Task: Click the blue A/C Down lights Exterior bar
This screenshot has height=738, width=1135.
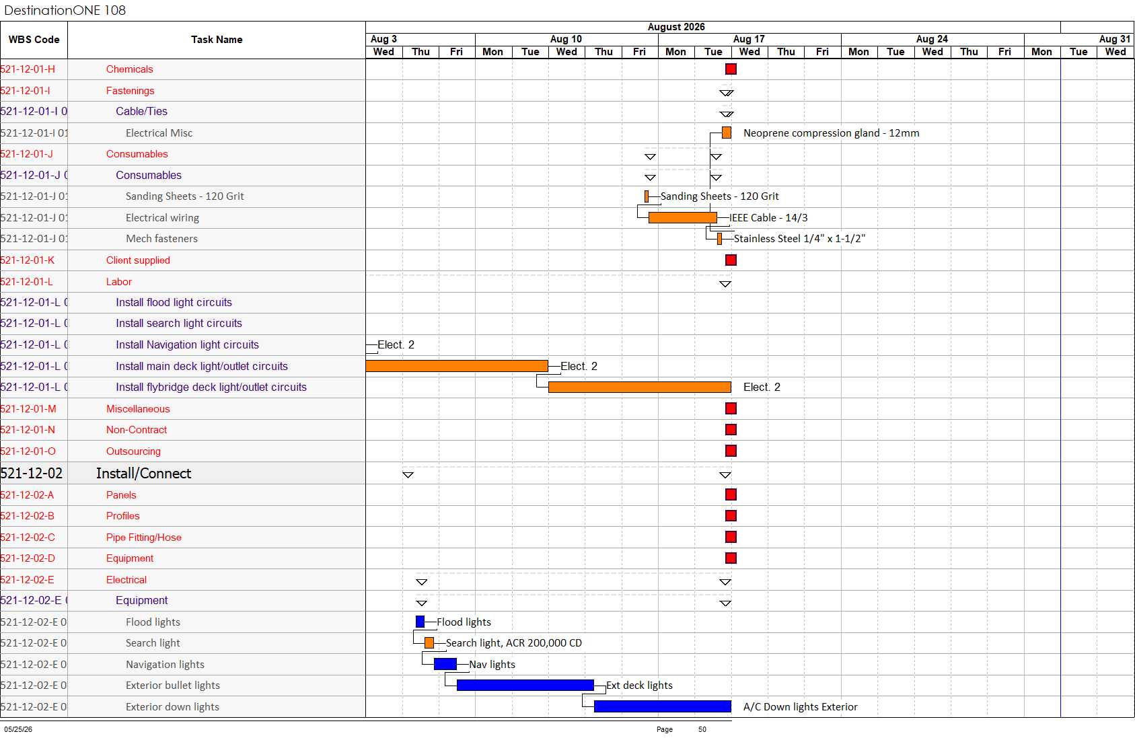Action: point(663,706)
